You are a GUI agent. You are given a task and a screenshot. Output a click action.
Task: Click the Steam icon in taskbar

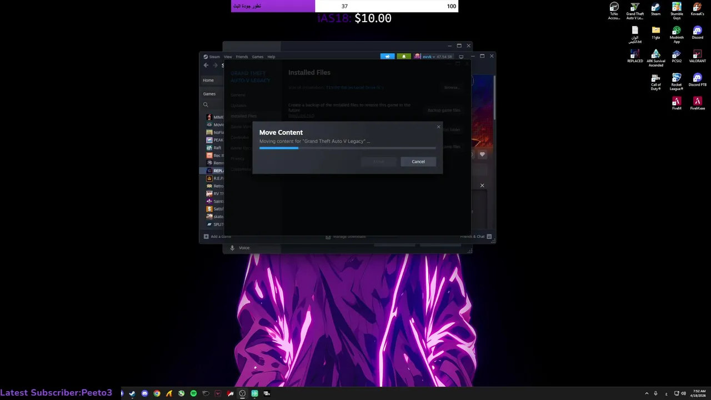(132, 393)
